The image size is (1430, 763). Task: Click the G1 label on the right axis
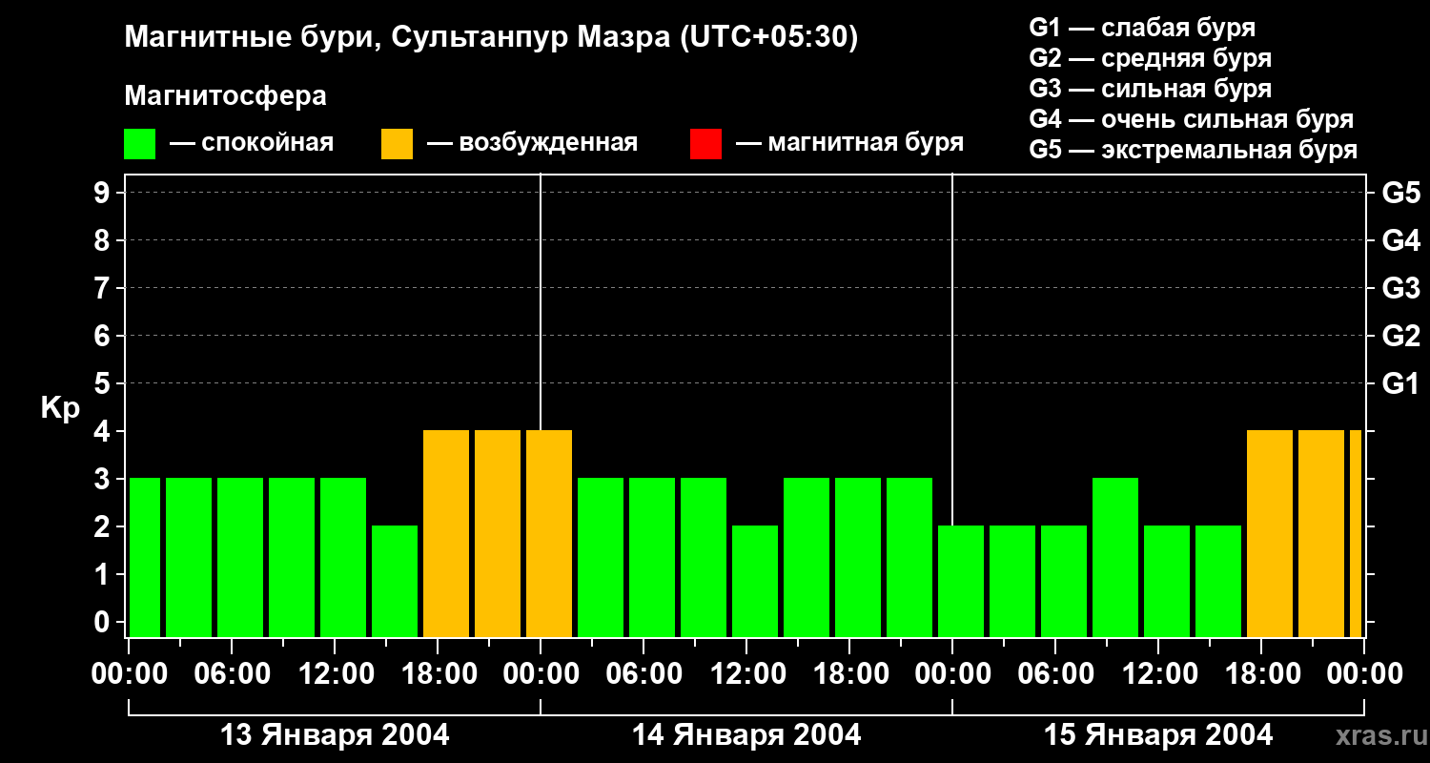click(x=1401, y=383)
